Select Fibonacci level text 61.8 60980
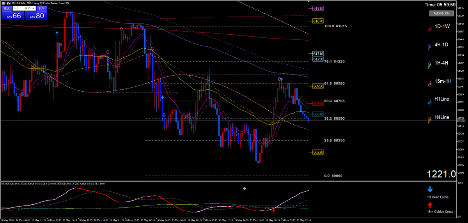This screenshot has width=468, height=223. coord(335,83)
